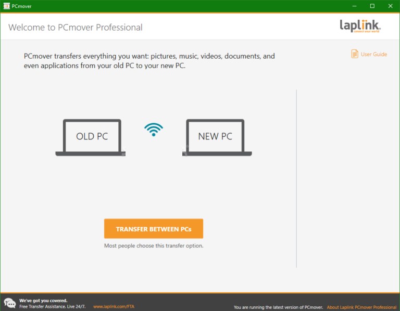Image resolution: width=400 pixels, height=311 pixels.
Task: Click the OLD PC laptop graphic
Action: coord(90,137)
